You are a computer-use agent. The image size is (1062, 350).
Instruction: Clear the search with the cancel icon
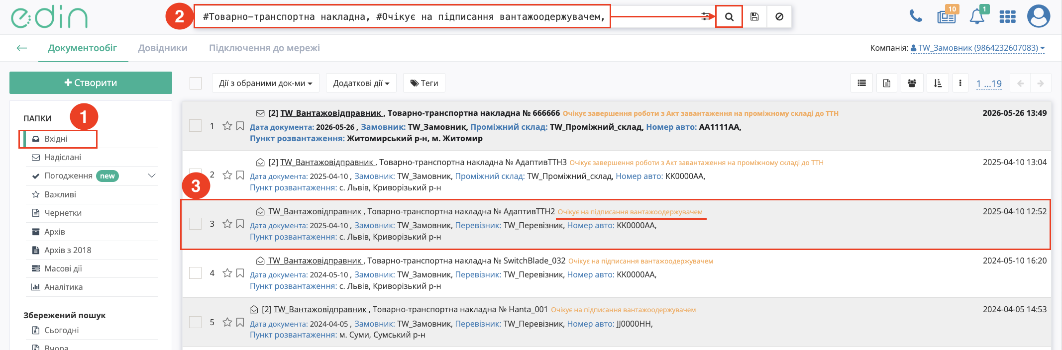pos(779,17)
